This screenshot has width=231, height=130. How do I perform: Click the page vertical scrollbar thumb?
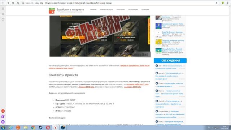click(x=230, y=46)
